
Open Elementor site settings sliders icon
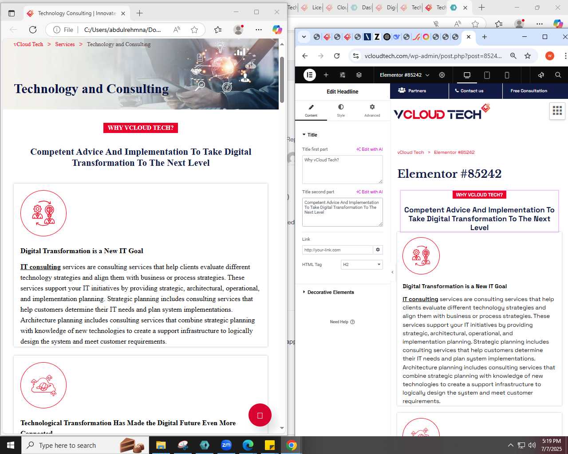[343, 75]
